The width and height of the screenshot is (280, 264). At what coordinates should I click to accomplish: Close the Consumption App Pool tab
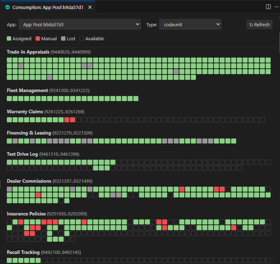point(90,7)
